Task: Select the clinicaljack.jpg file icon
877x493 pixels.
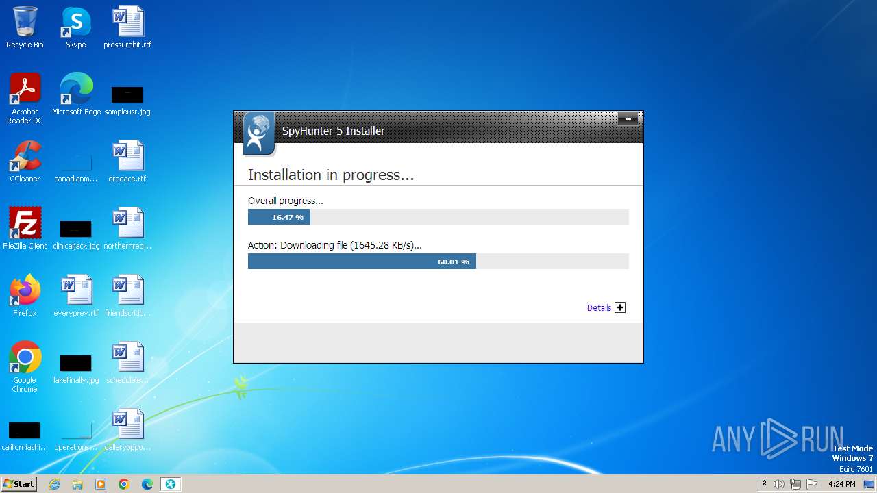Action: (76, 234)
